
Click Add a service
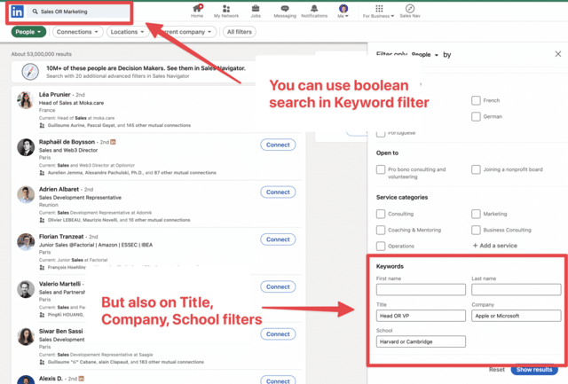[495, 246]
